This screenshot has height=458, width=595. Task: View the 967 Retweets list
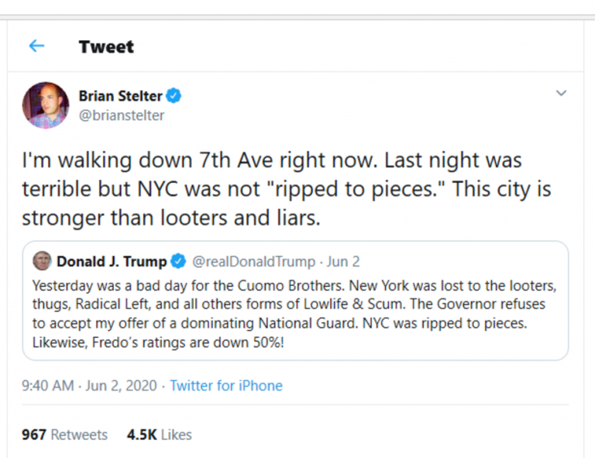64,435
